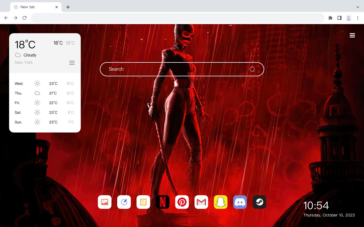Click the 10:54 clock display
Image resolution: width=364 pixels, height=227 pixels.
point(316,205)
